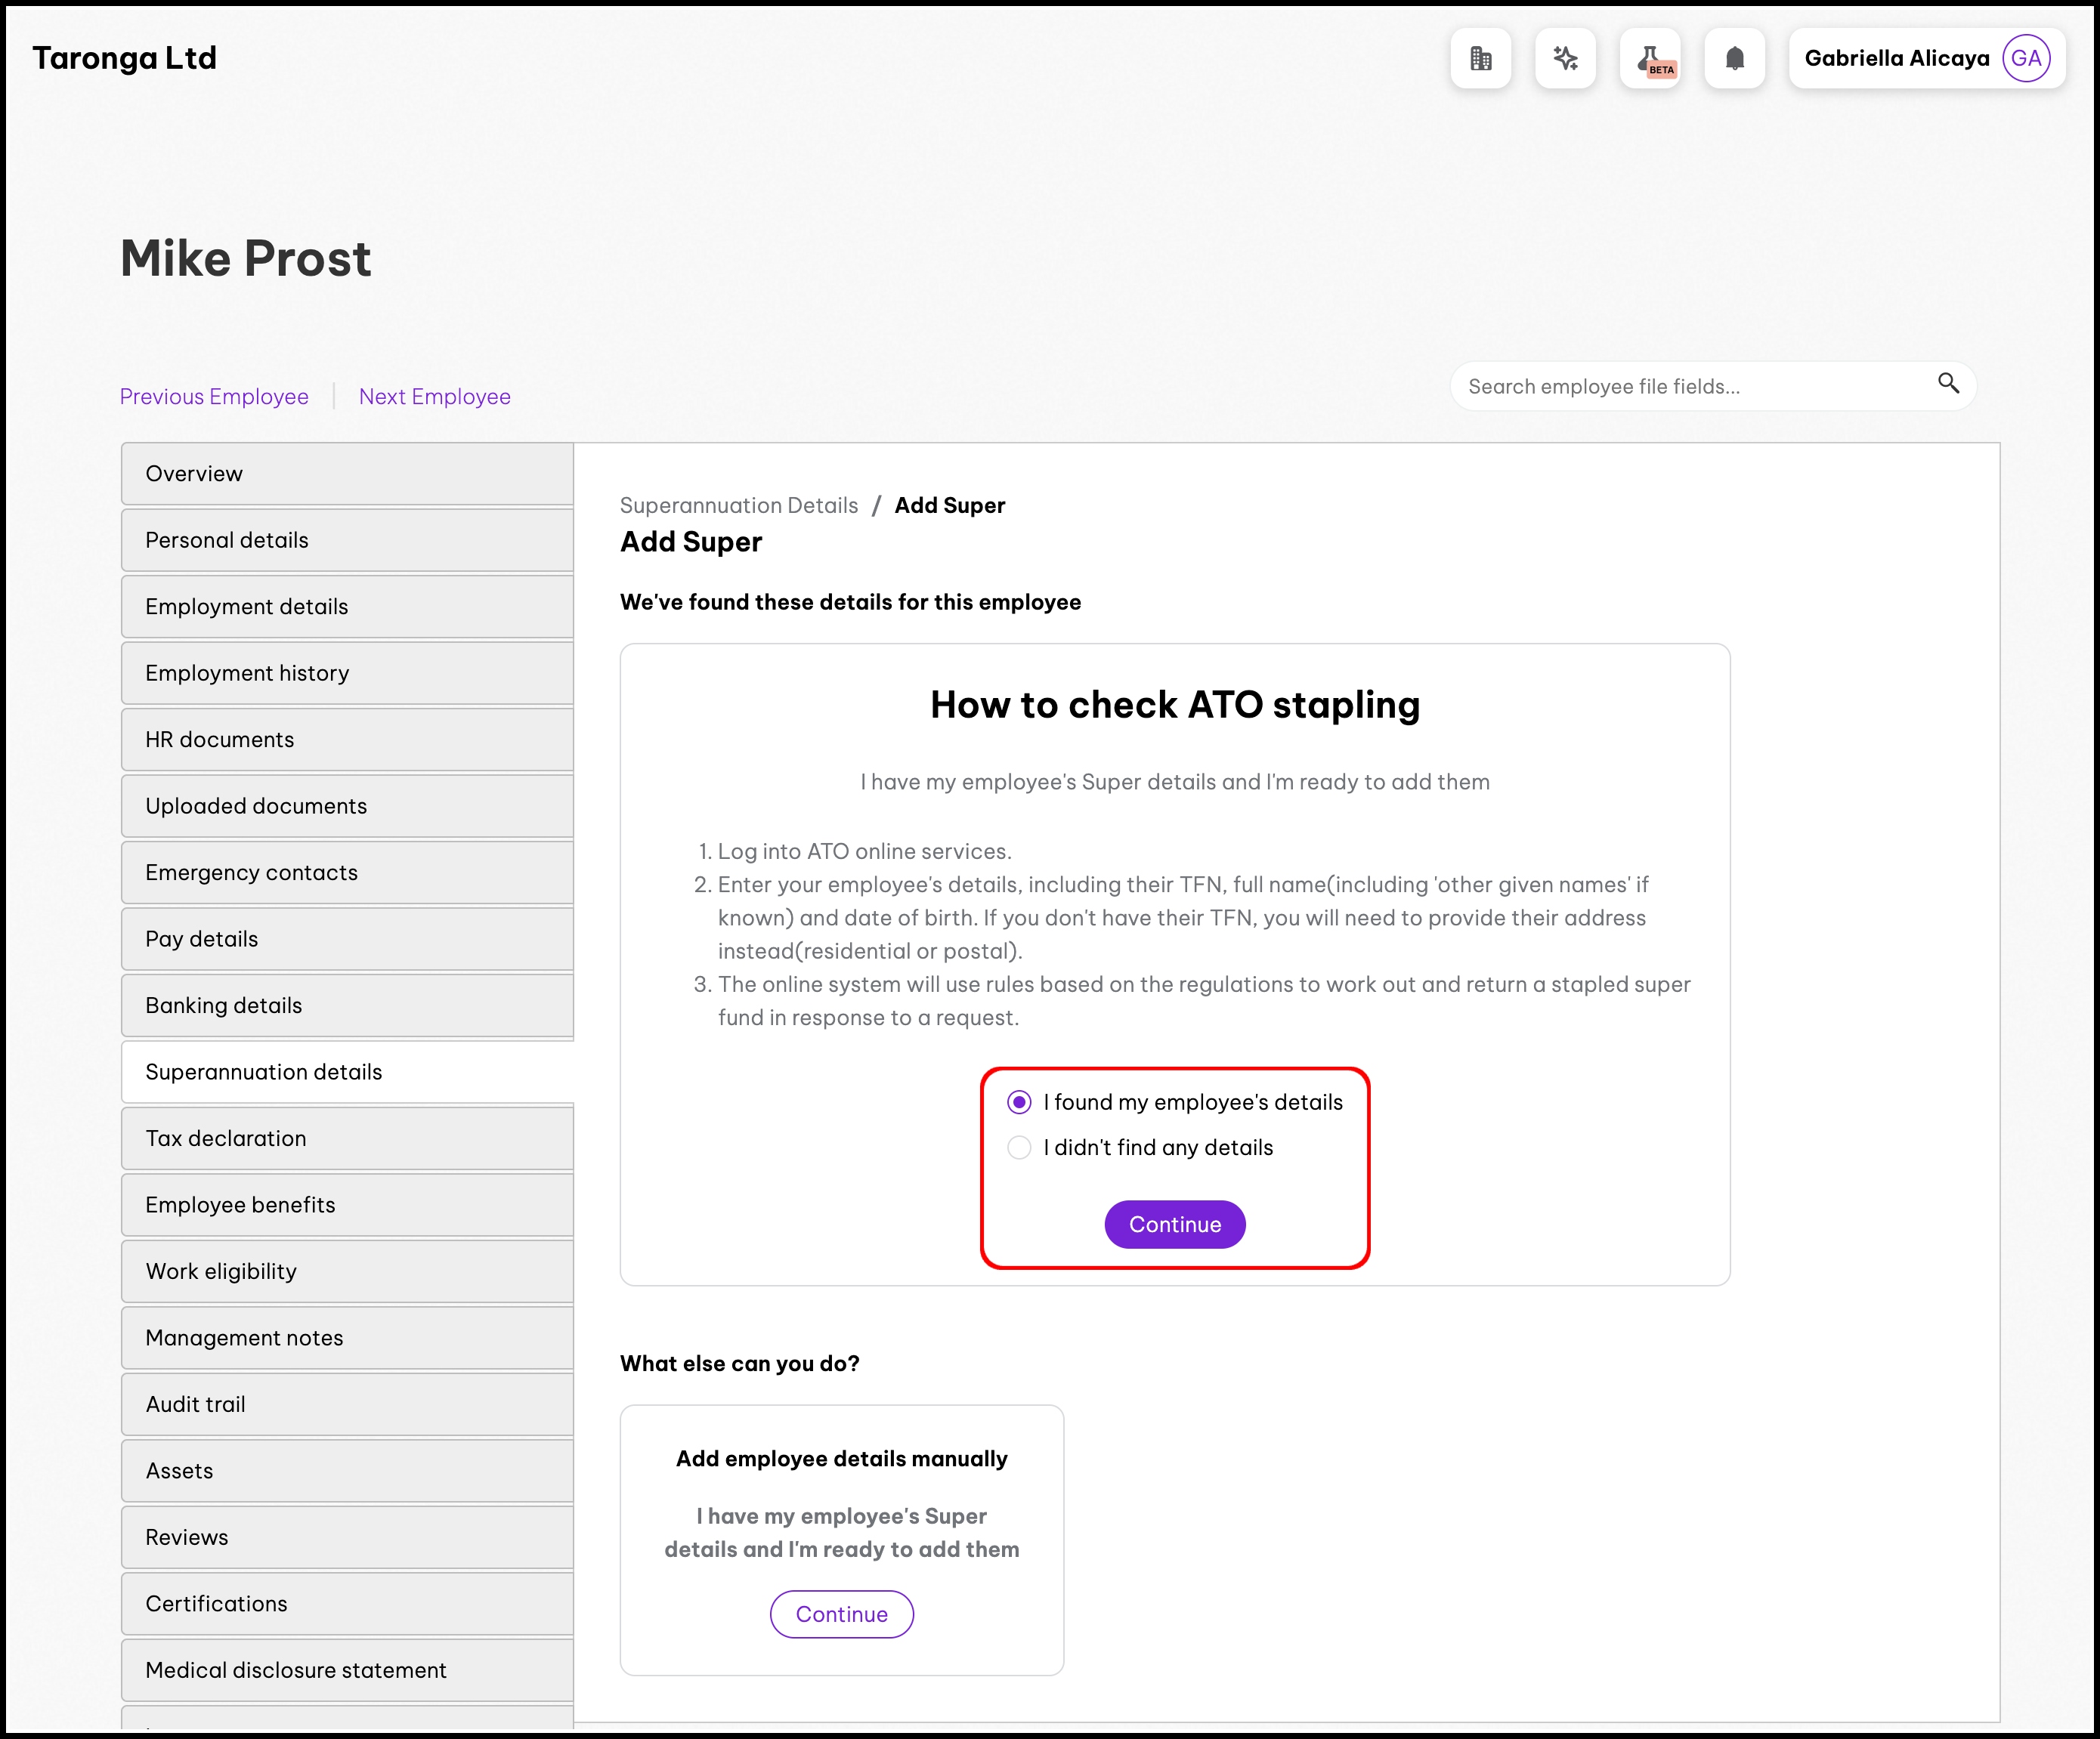The height and width of the screenshot is (1739, 2100).
Task: Click Superannuation Details breadcrumb
Action: click(738, 505)
